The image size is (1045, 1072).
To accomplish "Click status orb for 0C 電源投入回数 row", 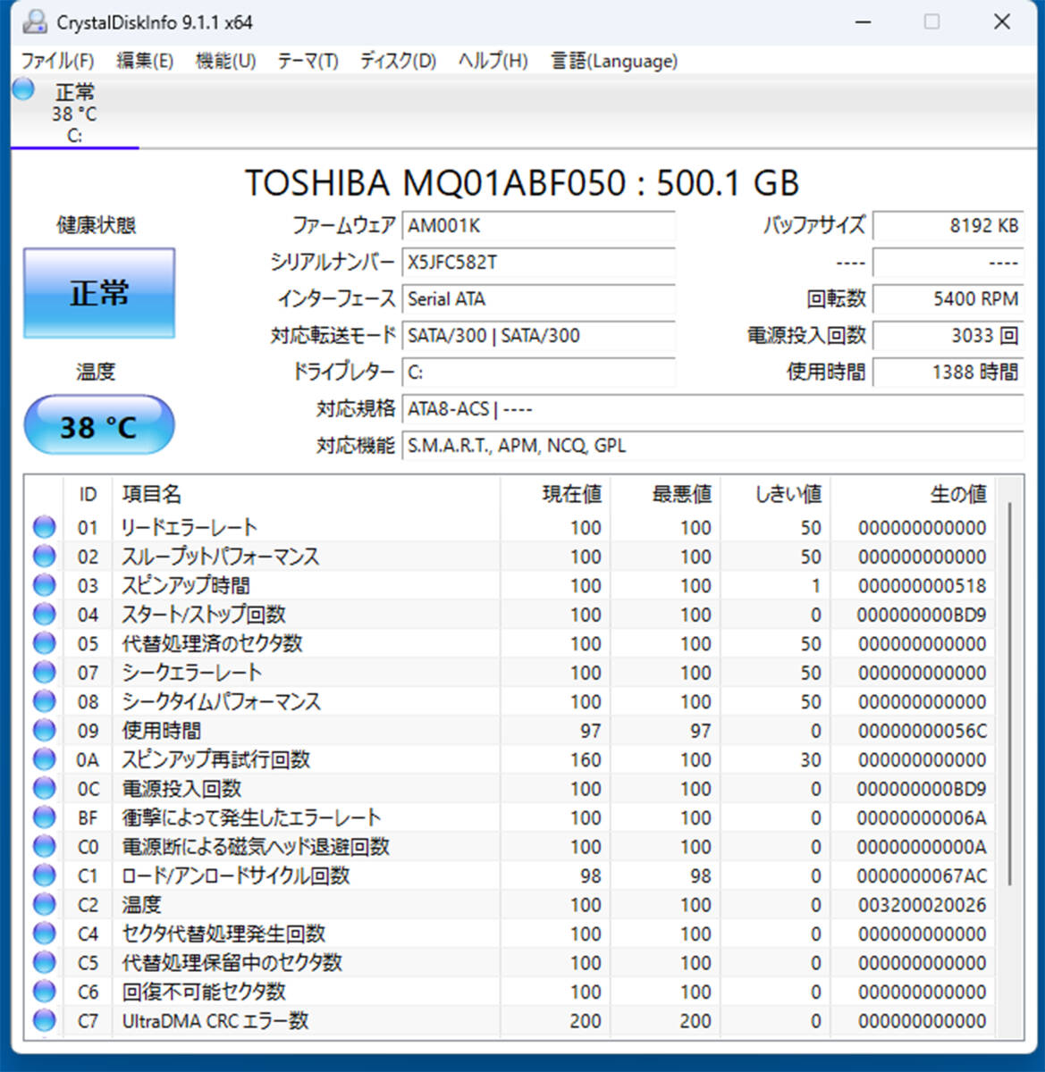I will (44, 789).
